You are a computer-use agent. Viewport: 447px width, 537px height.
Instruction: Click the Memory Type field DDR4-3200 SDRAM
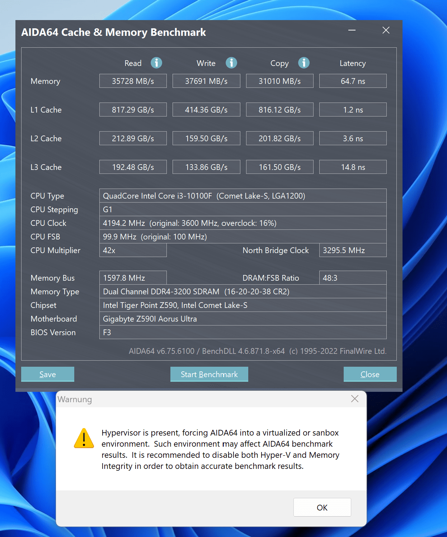(x=243, y=291)
